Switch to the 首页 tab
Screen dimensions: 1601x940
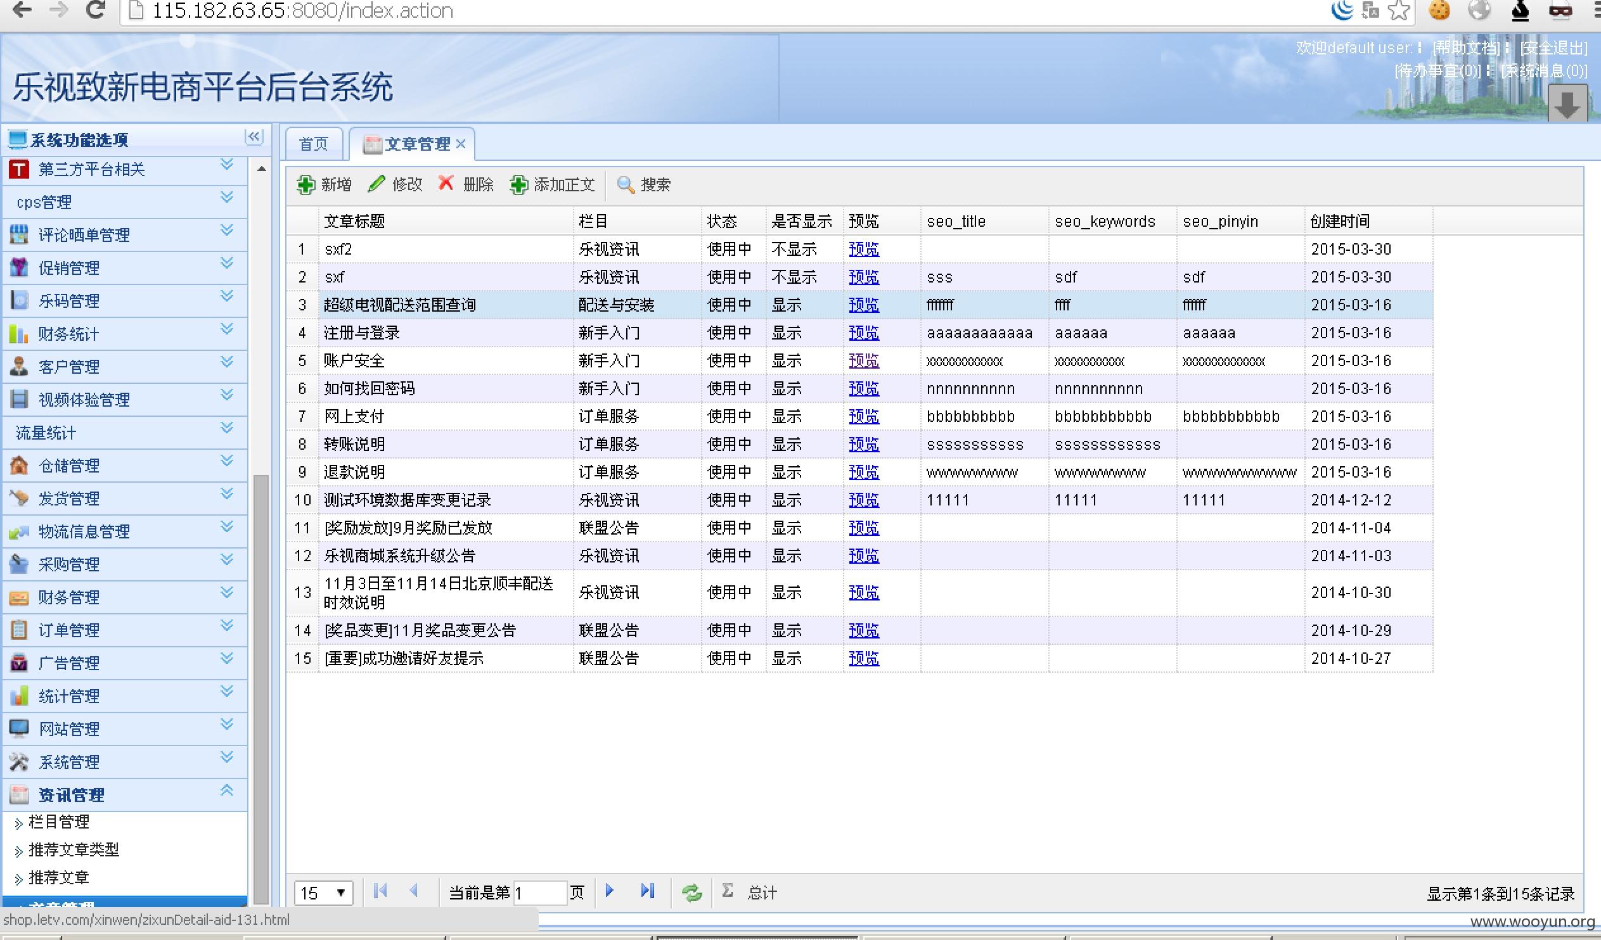pos(314,144)
